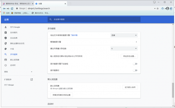This screenshot has width=175, height=108.
Task: Open 隐私设置和安全性 privacy section
Action: [17, 43]
